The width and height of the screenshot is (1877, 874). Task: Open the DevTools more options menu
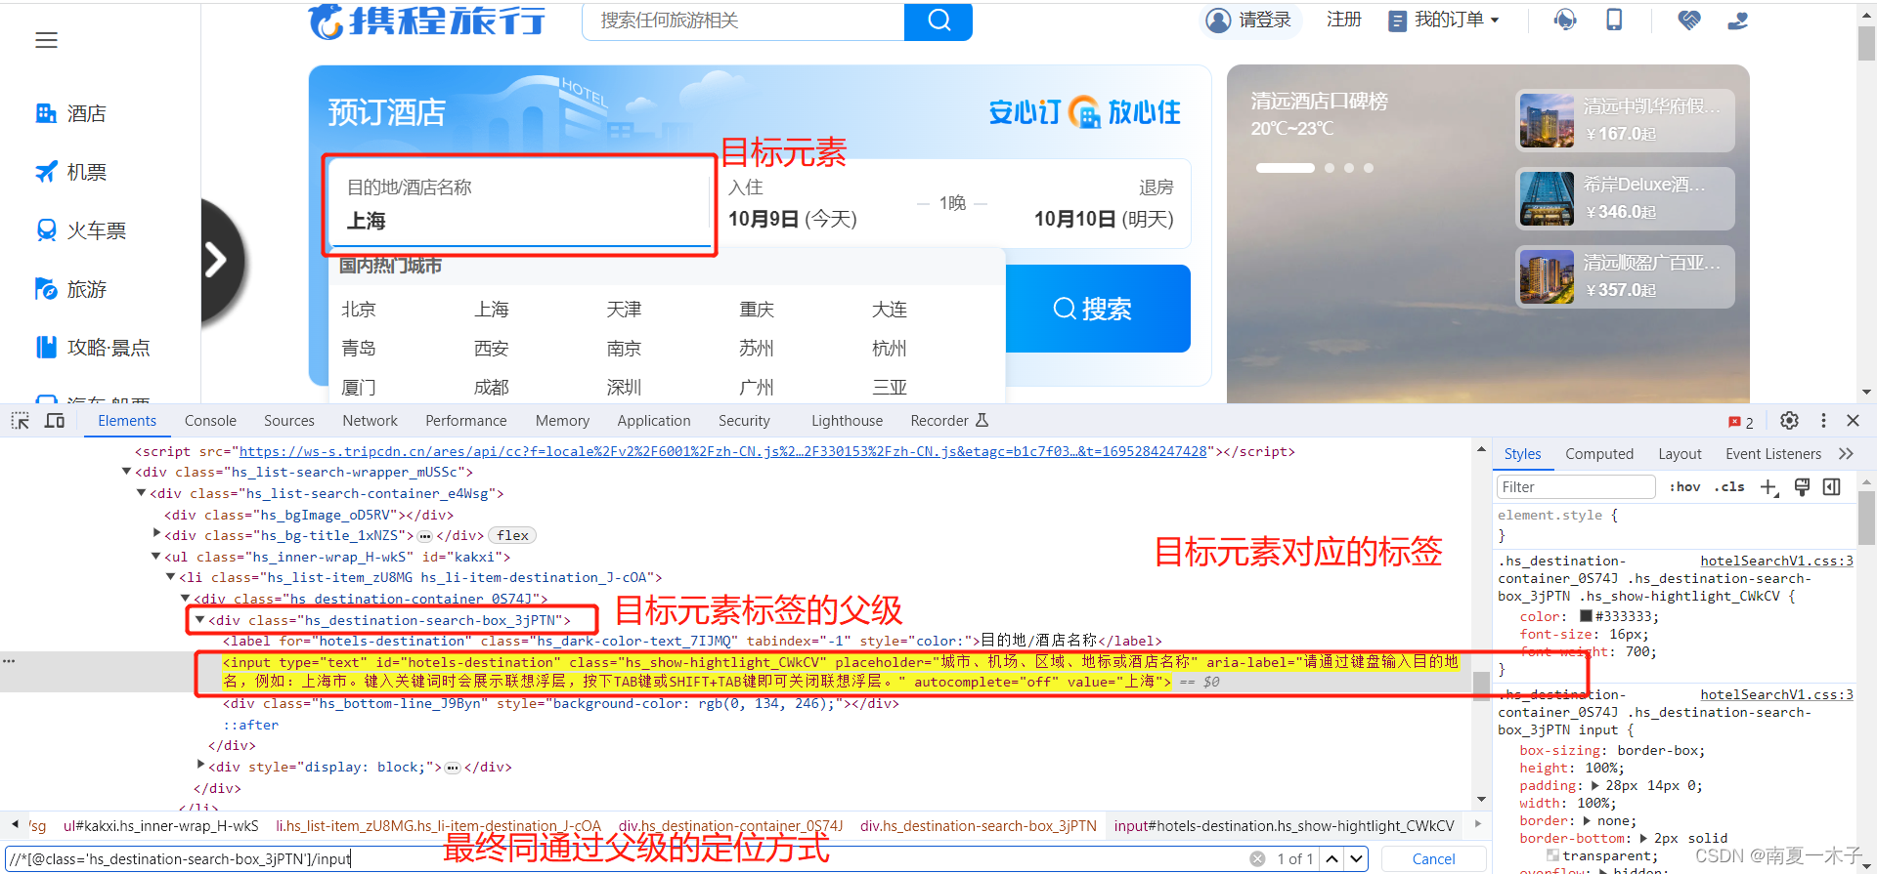pos(1823,421)
